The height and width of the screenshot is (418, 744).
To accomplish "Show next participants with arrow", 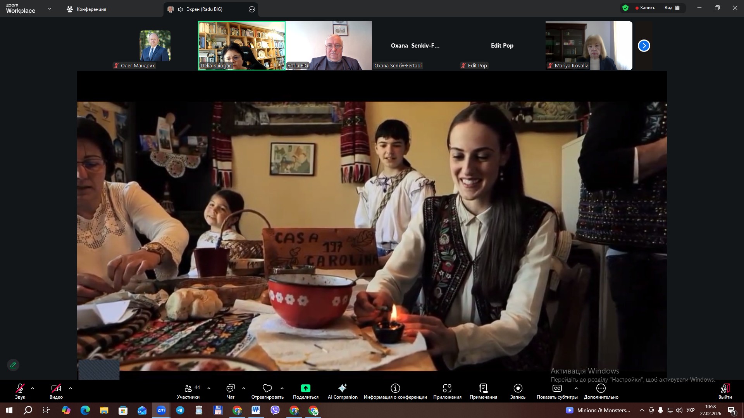I will click(644, 46).
